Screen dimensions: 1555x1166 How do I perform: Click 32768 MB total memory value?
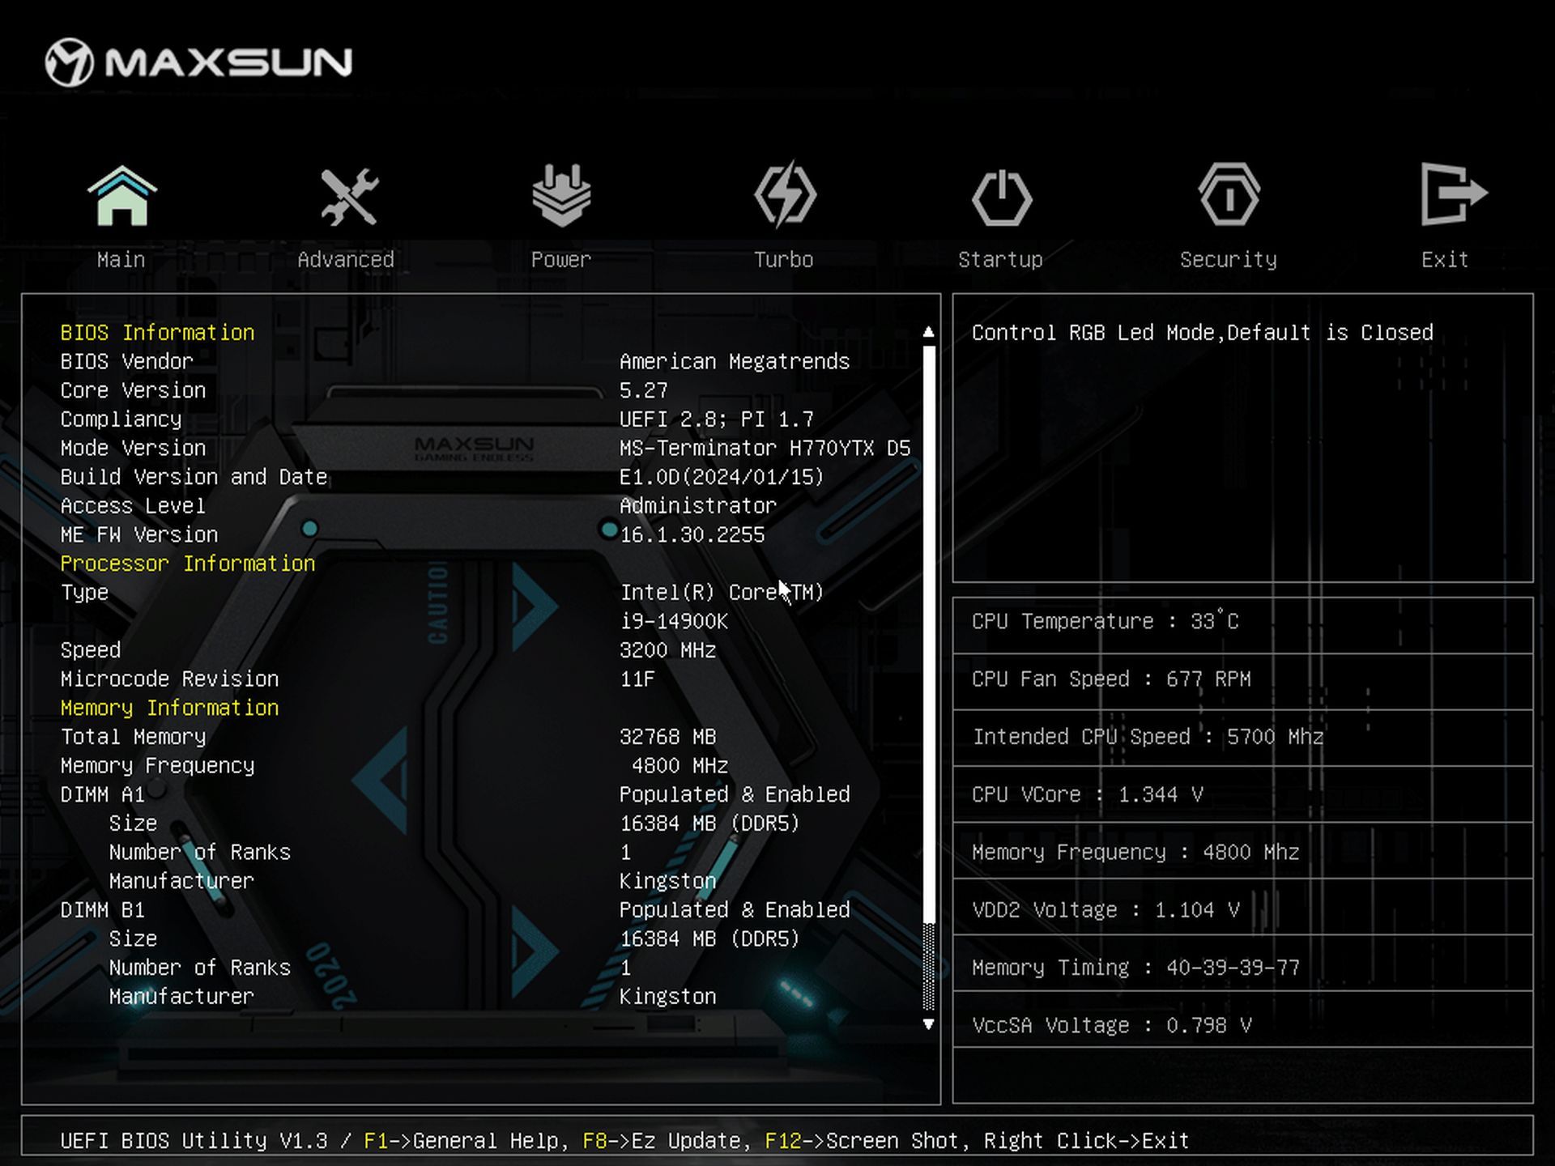pyautogui.click(x=667, y=737)
